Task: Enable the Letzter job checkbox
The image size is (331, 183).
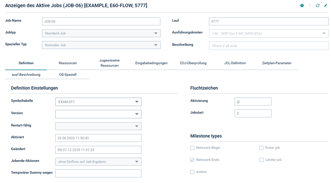Action: (261, 160)
